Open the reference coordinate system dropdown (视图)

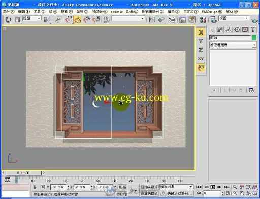pyautogui.click(x=32, y=18)
